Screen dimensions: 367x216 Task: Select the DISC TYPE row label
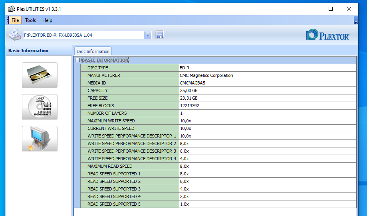[98, 68]
